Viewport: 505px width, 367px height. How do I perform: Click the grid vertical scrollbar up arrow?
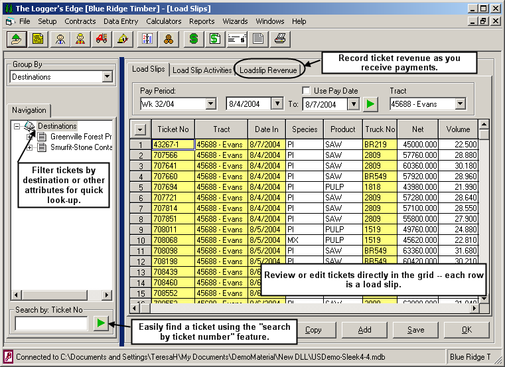pyautogui.click(x=484, y=124)
